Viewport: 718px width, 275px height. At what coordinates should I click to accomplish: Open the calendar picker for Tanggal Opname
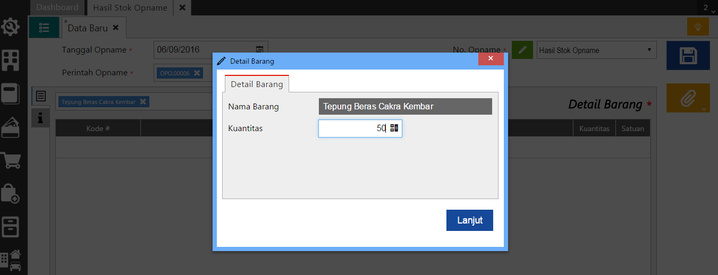260,50
